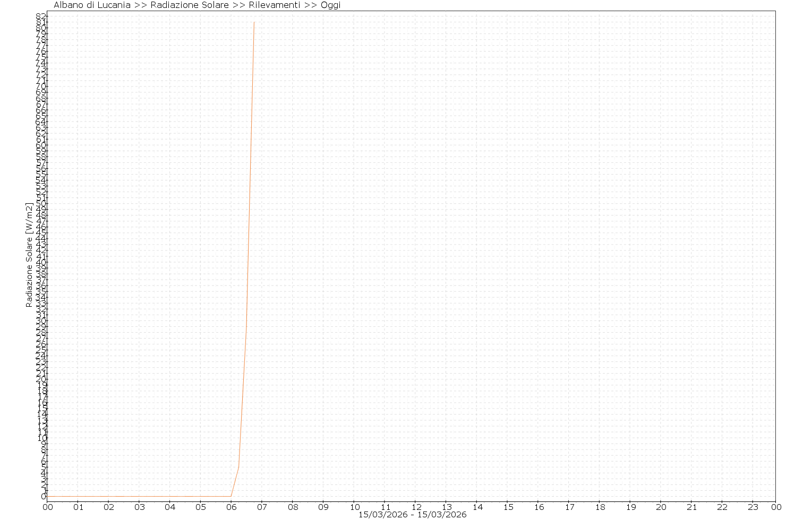
Task: Click the 12 hour mark on x-axis
Action: tap(415, 507)
